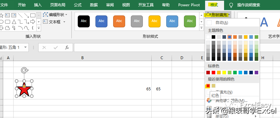The height and width of the screenshot is (118, 280).
Task: Select the rounded rectangle shape
Action: 8,22
